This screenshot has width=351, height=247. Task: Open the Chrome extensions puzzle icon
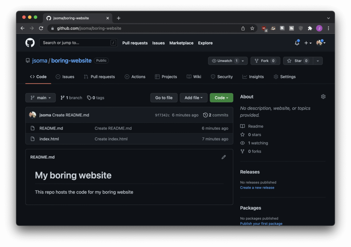[310, 28]
